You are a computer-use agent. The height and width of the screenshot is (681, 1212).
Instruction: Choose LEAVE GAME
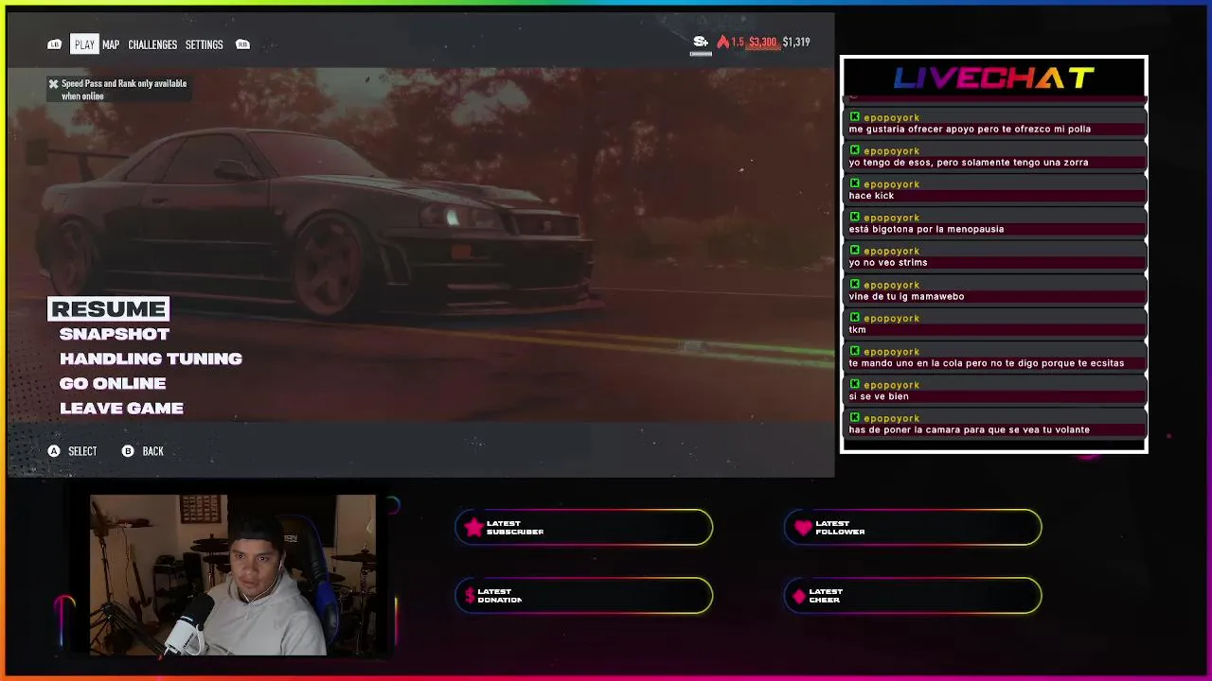121,408
